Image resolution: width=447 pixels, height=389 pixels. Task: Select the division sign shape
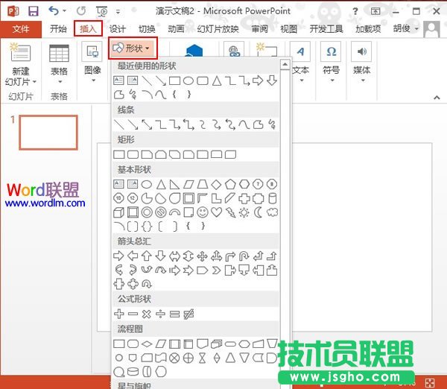[160, 314]
